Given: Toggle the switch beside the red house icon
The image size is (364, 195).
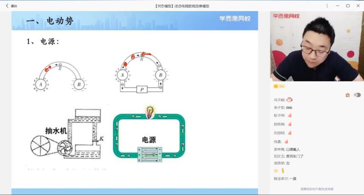Looking at the screenshot, I should (x=357, y=95).
